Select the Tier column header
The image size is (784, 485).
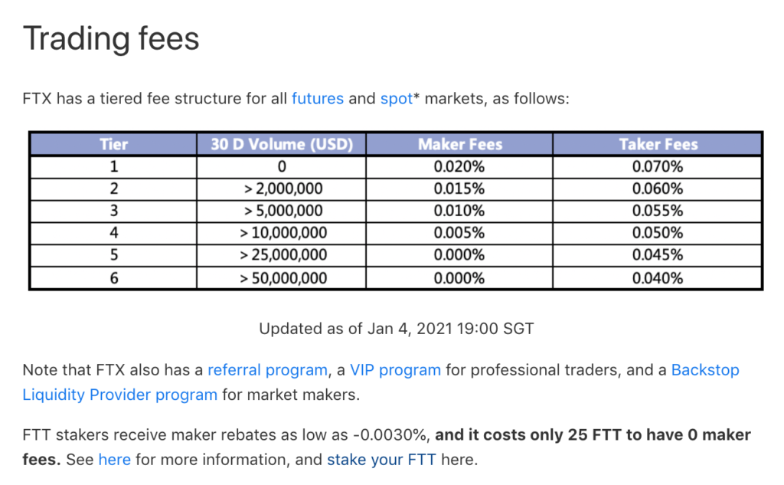(113, 144)
